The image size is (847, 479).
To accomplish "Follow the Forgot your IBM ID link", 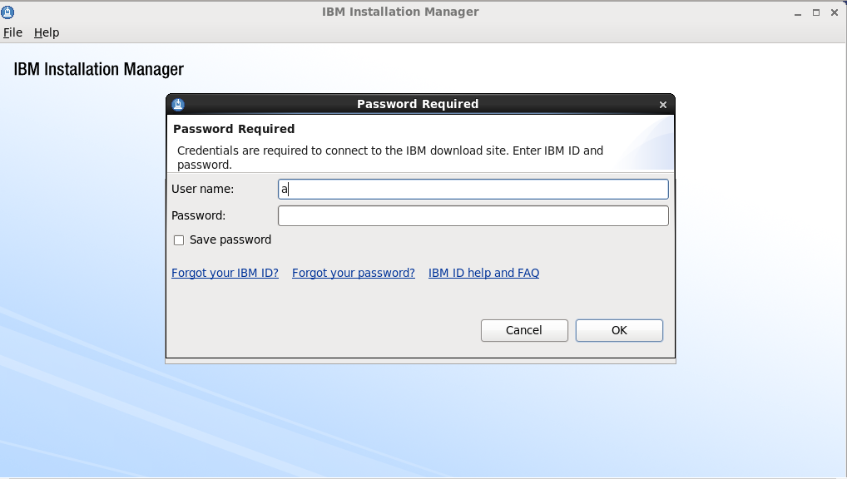I will [225, 273].
